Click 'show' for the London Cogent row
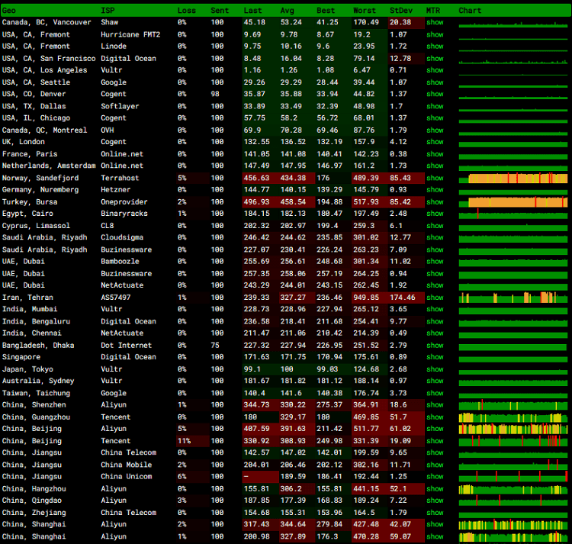This screenshot has width=572, height=544. (x=435, y=142)
